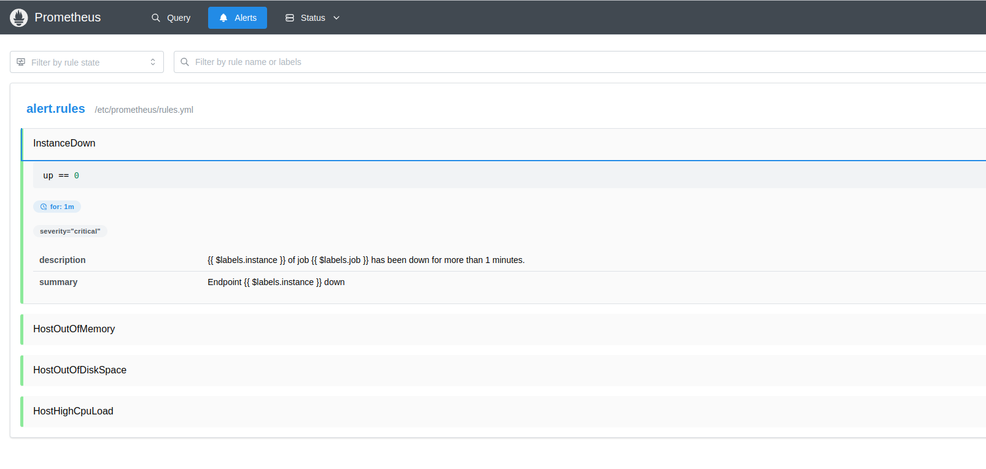Click the search icon in rule name filter
Image resolution: width=986 pixels, height=469 pixels.
[185, 62]
